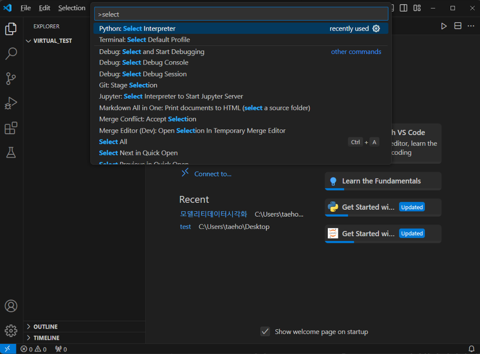Click the split editor layout icon
480x354 pixels.
[458, 26]
